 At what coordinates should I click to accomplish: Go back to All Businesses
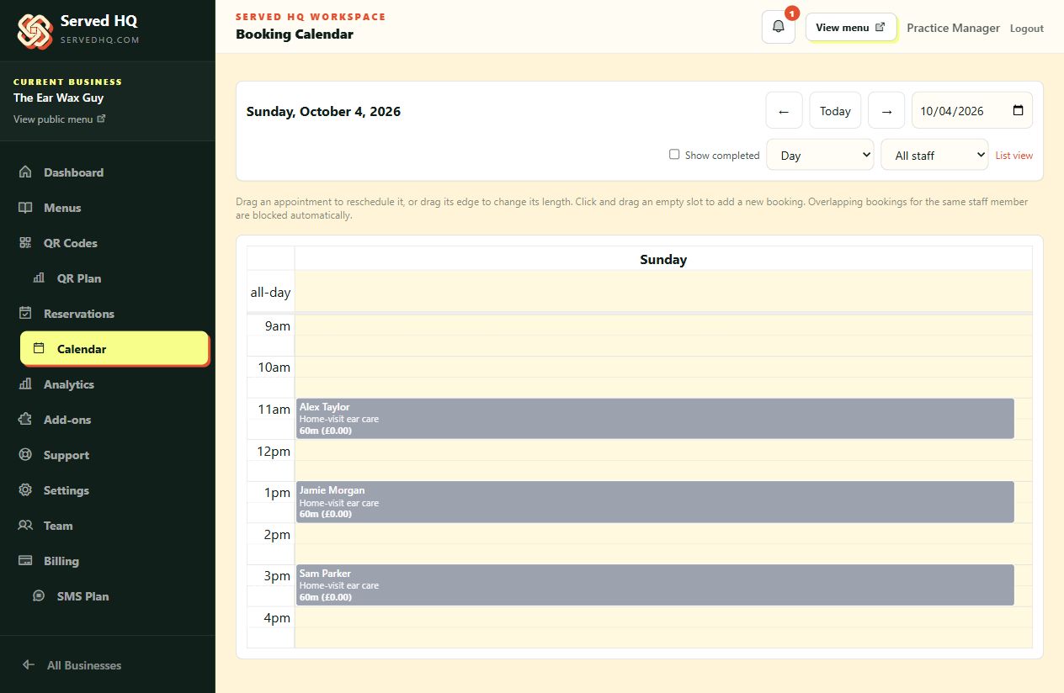coord(84,665)
